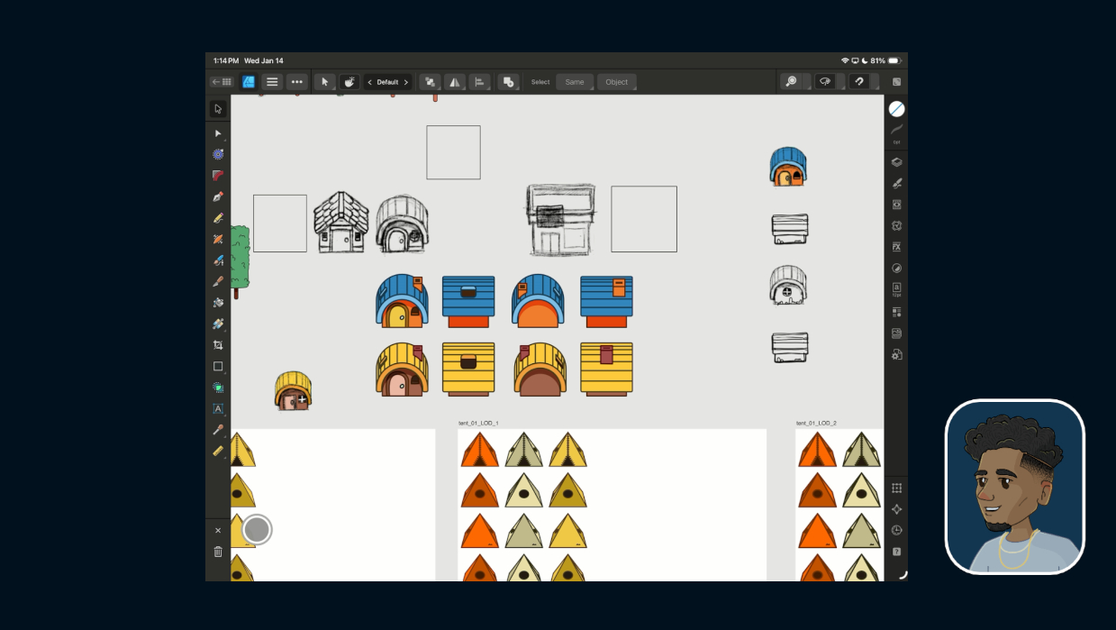1116x630 pixels.
Task: Open the History clock panel
Action: pyautogui.click(x=896, y=530)
